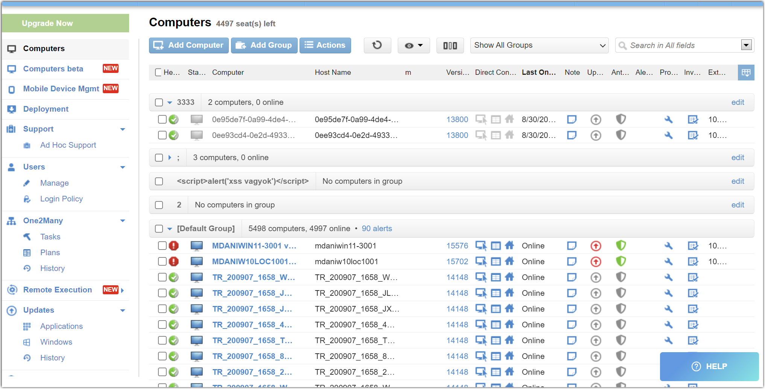Open Ad Hoc Support in sidebar
765x389 pixels.
point(68,145)
